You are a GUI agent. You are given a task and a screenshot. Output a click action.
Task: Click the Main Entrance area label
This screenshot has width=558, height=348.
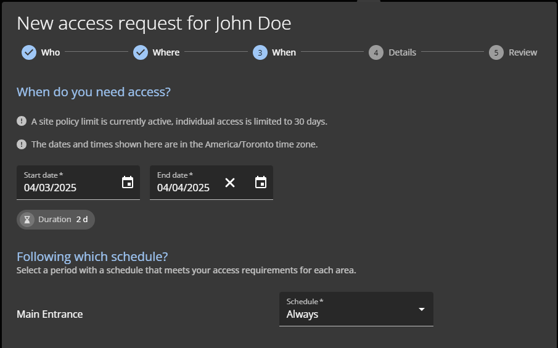(49, 314)
